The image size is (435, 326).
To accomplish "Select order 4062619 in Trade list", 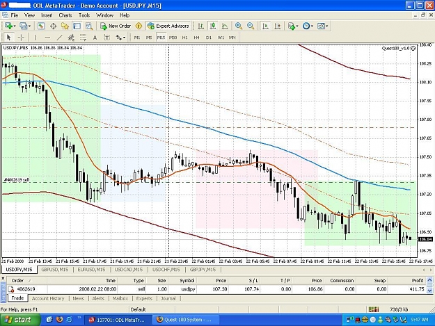I will (217, 289).
